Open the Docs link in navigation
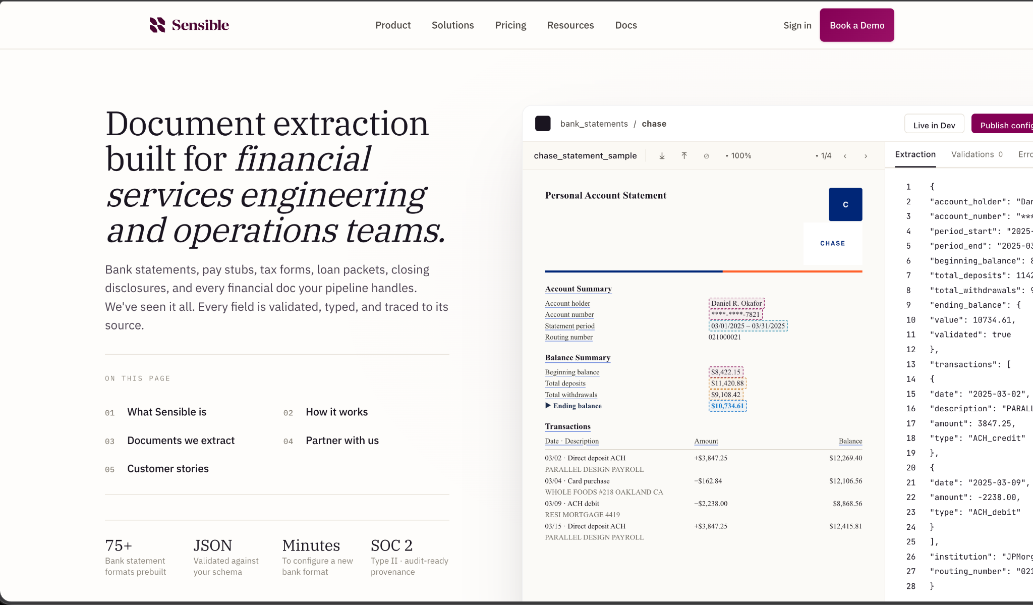The height and width of the screenshot is (605, 1033). [626, 25]
